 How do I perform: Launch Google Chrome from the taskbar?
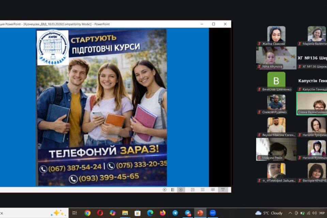pyautogui.click(x=88, y=213)
